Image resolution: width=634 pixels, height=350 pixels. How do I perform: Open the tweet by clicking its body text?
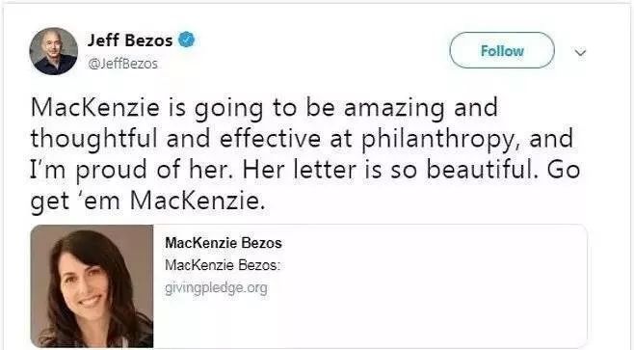click(305, 153)
